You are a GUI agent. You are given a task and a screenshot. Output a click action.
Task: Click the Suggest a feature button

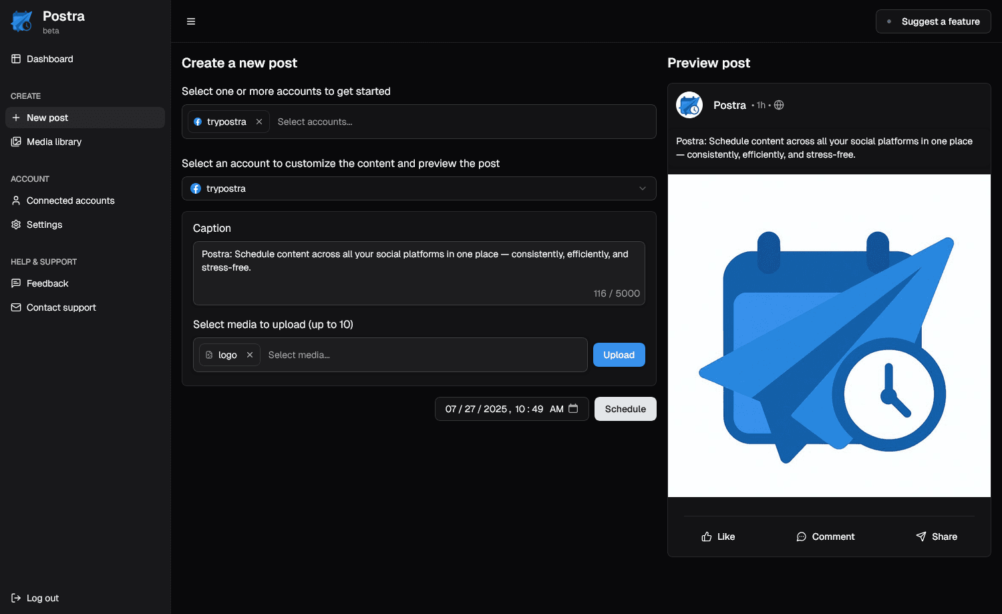click(x=933, y=21)
